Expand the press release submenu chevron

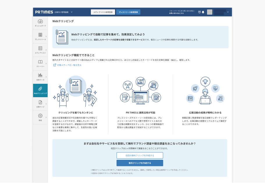[46, 36]
